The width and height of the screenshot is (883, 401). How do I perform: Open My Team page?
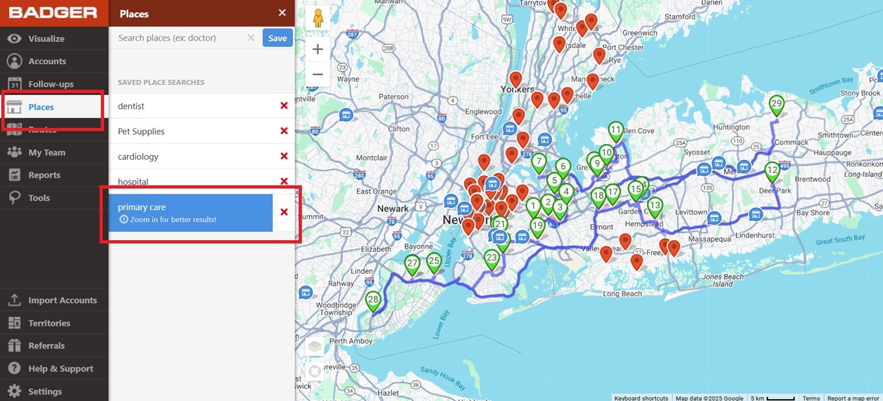click(x=54, y=152)
